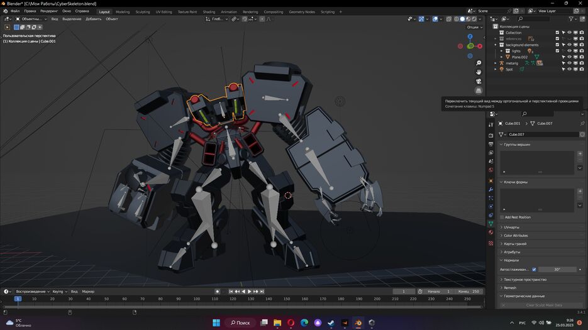
Task: Open the Рендеринг menu
Action: point(49,11)
